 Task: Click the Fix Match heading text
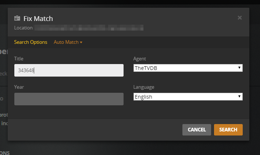tap(38, 18)
